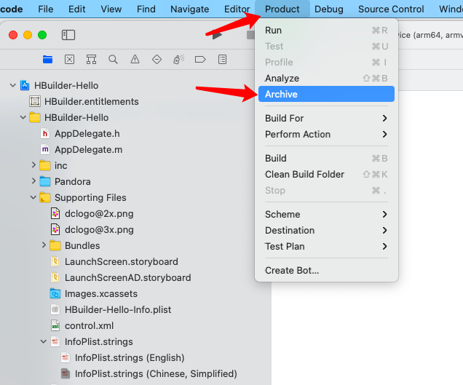The width and height of the screenshot is (463, 385).
Task: Open the Destination submenu
Action: tap(326, 230)
